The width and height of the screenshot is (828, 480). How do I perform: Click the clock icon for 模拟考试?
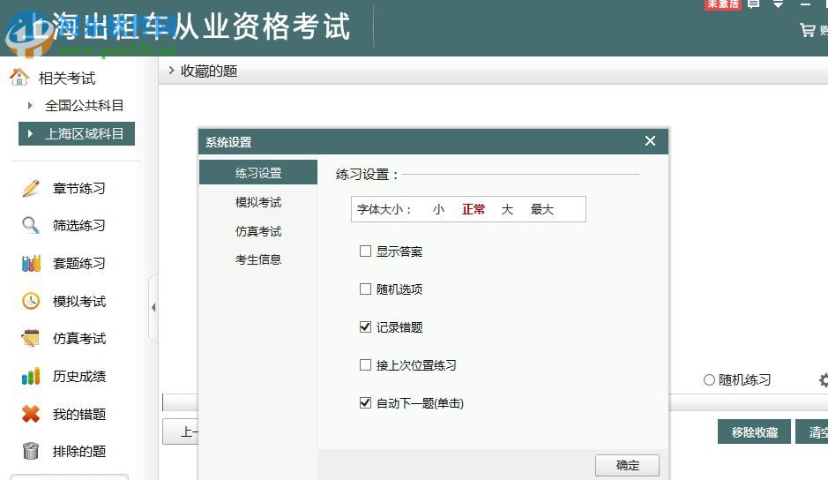[x=31, y=301]
